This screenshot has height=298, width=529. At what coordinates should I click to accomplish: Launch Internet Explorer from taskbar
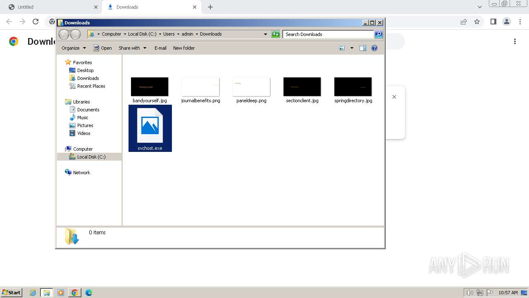(x=33, y=293)
